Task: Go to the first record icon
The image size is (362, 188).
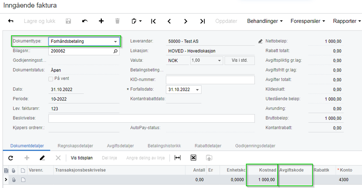Action: tap(153, 21)
